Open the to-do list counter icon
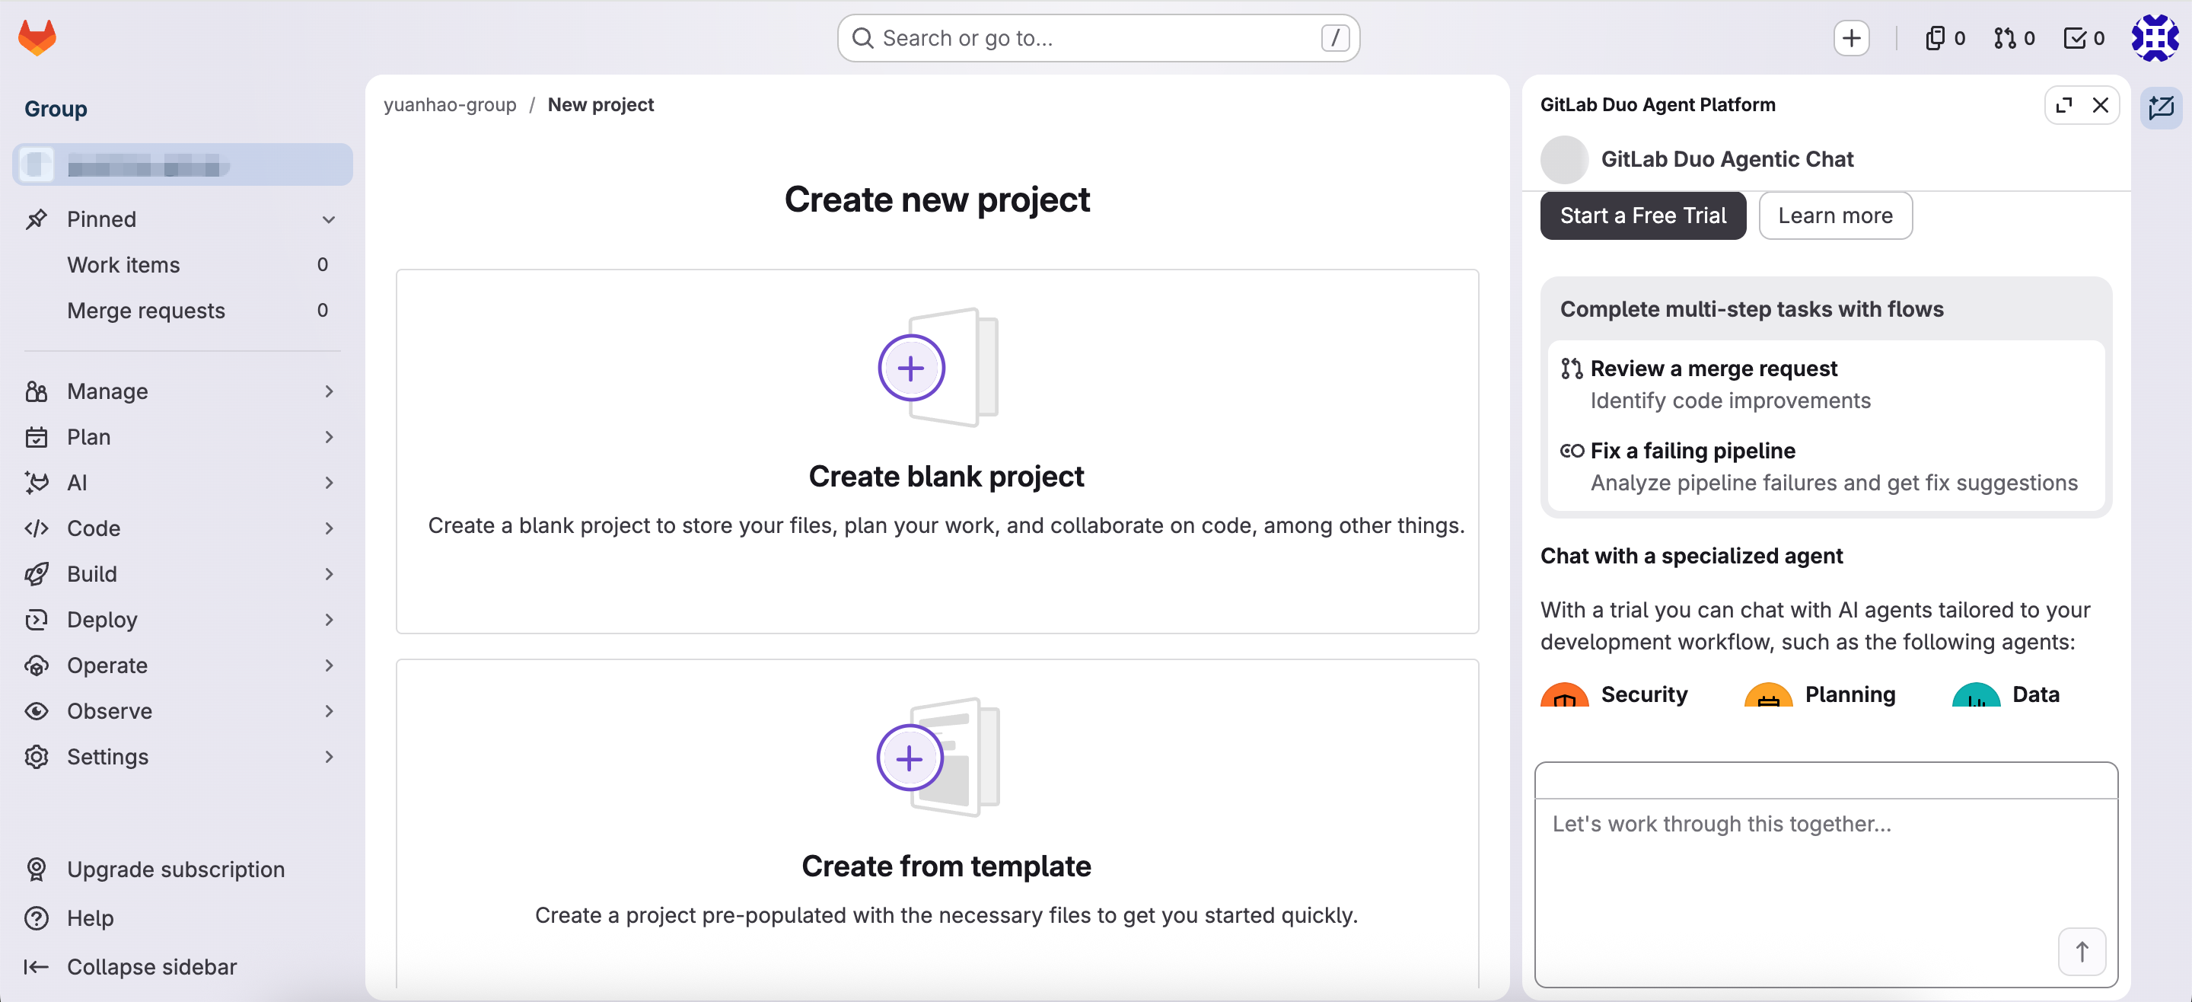 [2083, 38]
